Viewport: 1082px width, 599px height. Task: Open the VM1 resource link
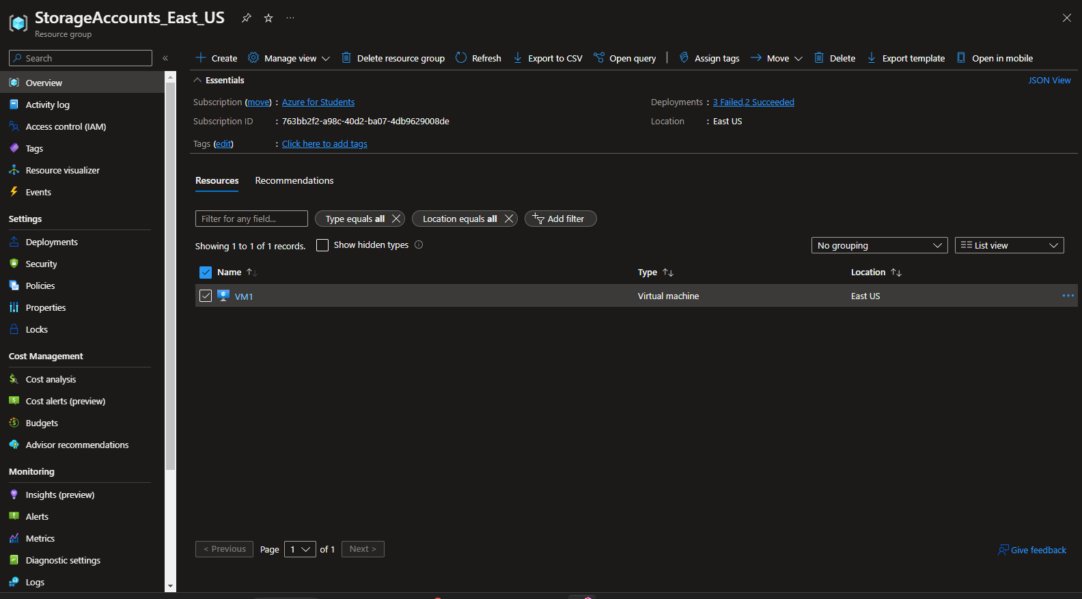pos(244,296)
